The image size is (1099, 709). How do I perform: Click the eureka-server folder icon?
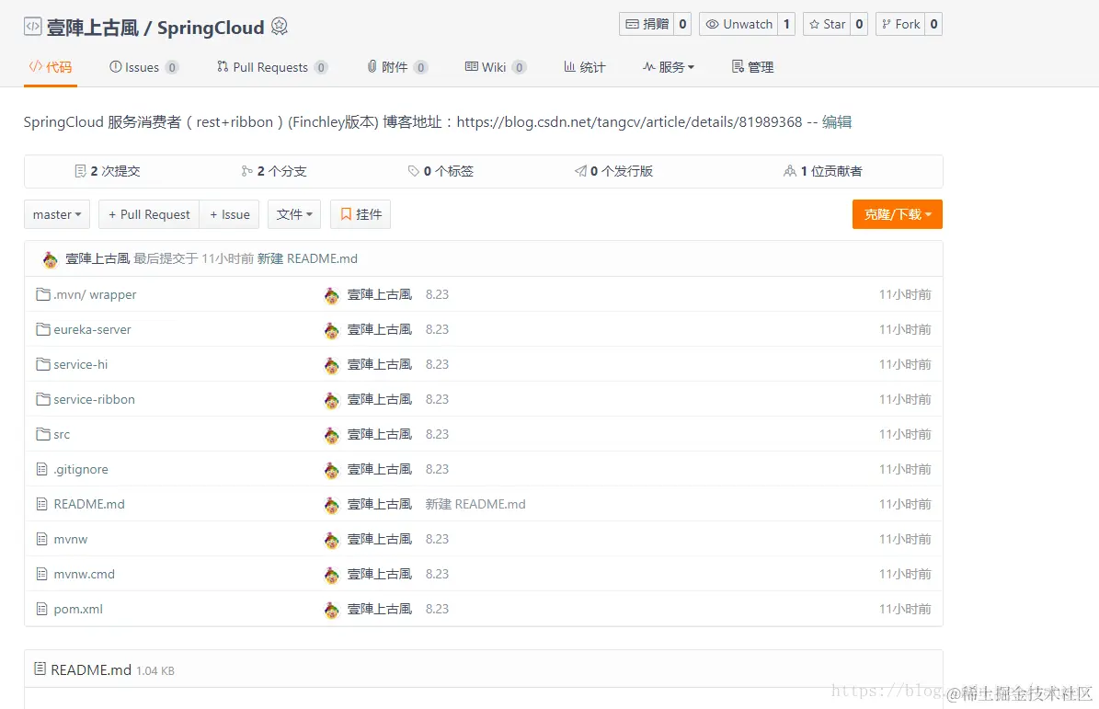[x=43, y=329]
